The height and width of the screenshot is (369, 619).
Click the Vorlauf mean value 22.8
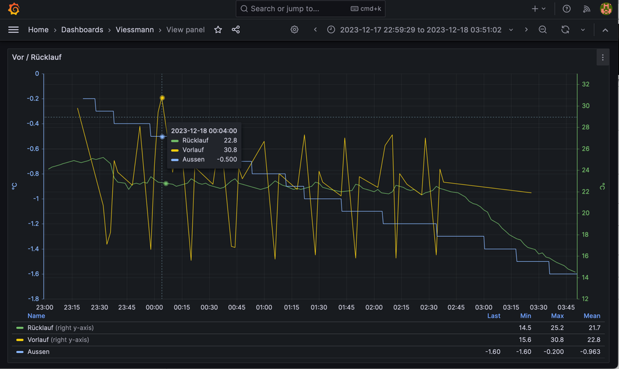[594, 339]
